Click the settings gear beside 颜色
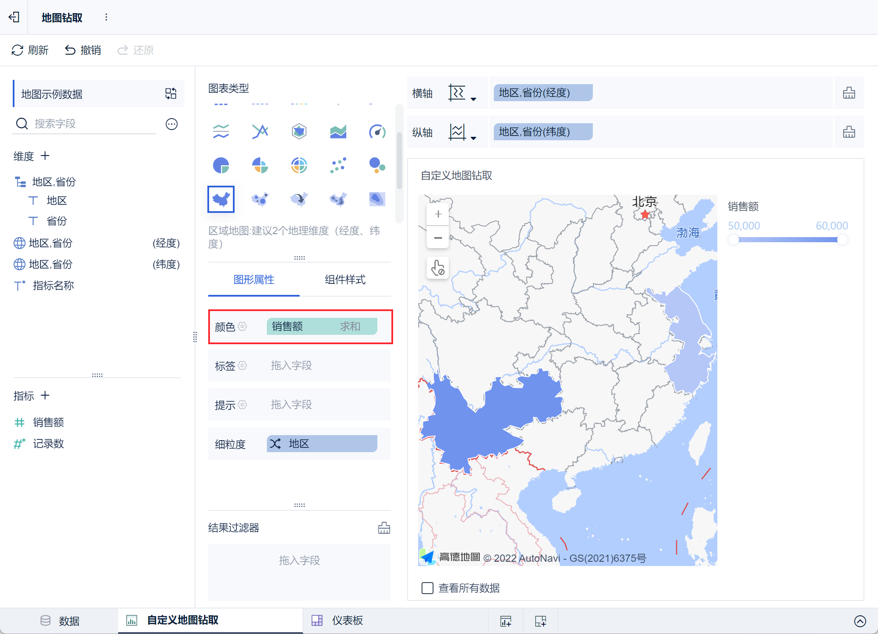 click(x=242, y=326)
